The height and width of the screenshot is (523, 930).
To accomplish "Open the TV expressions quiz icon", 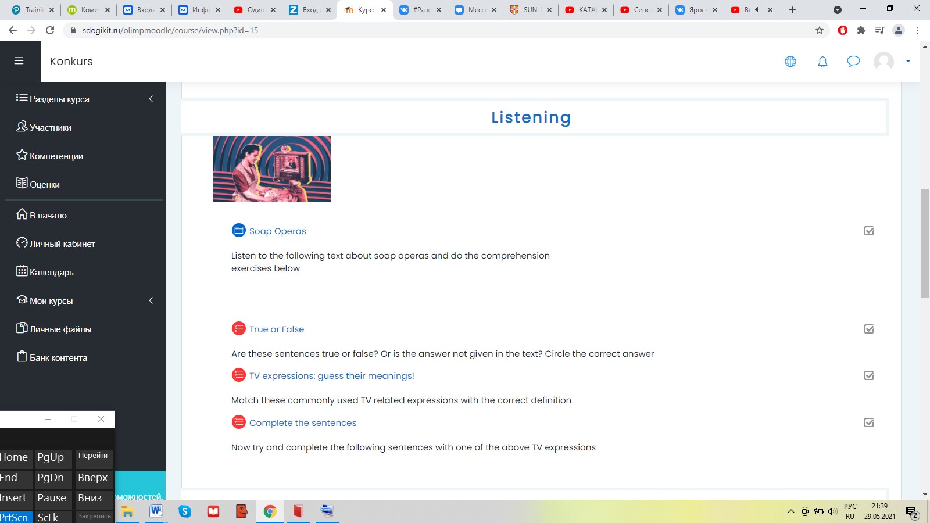I will click(239, 375).
